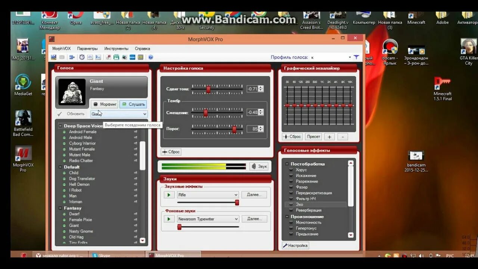478x269 pixels.
Task: Enable the Монотонность effect
Action: (x=308, y=222)
